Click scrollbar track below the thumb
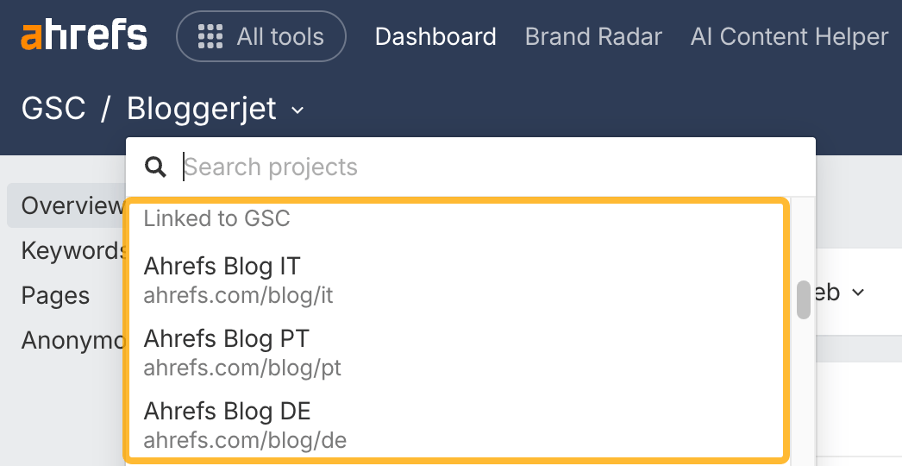 (x=804, y=388)
